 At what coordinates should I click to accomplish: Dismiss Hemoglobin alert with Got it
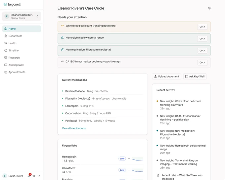click(202, 39)
